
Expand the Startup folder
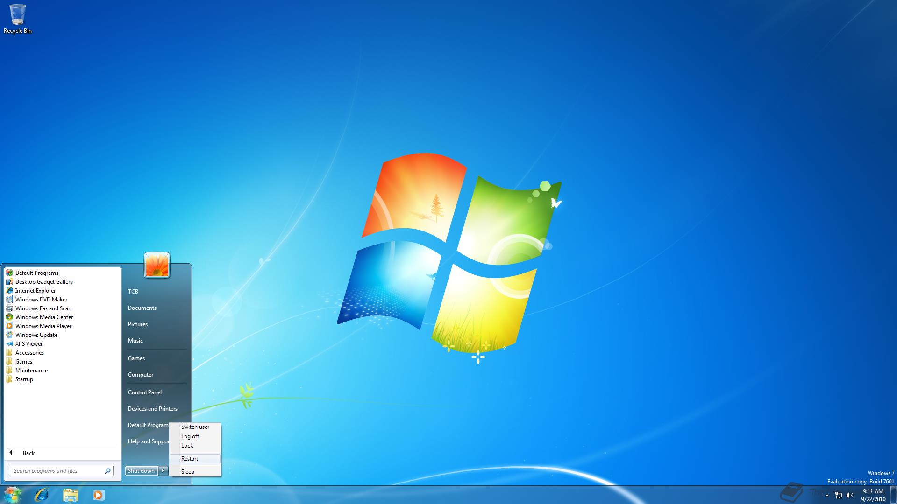(x=63, y=379)
